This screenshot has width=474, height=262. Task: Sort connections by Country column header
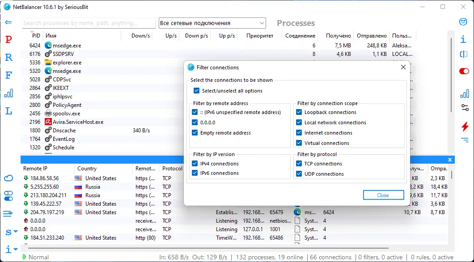(x=87, y=168)
